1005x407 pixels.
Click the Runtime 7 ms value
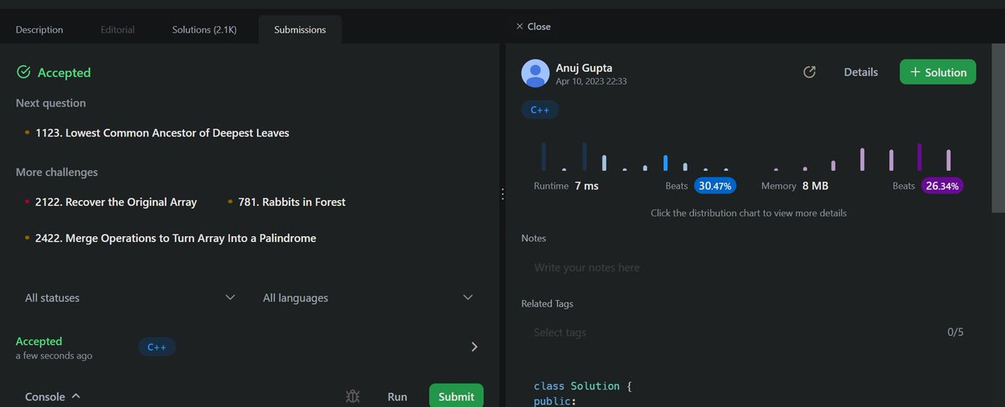(586, 186)
